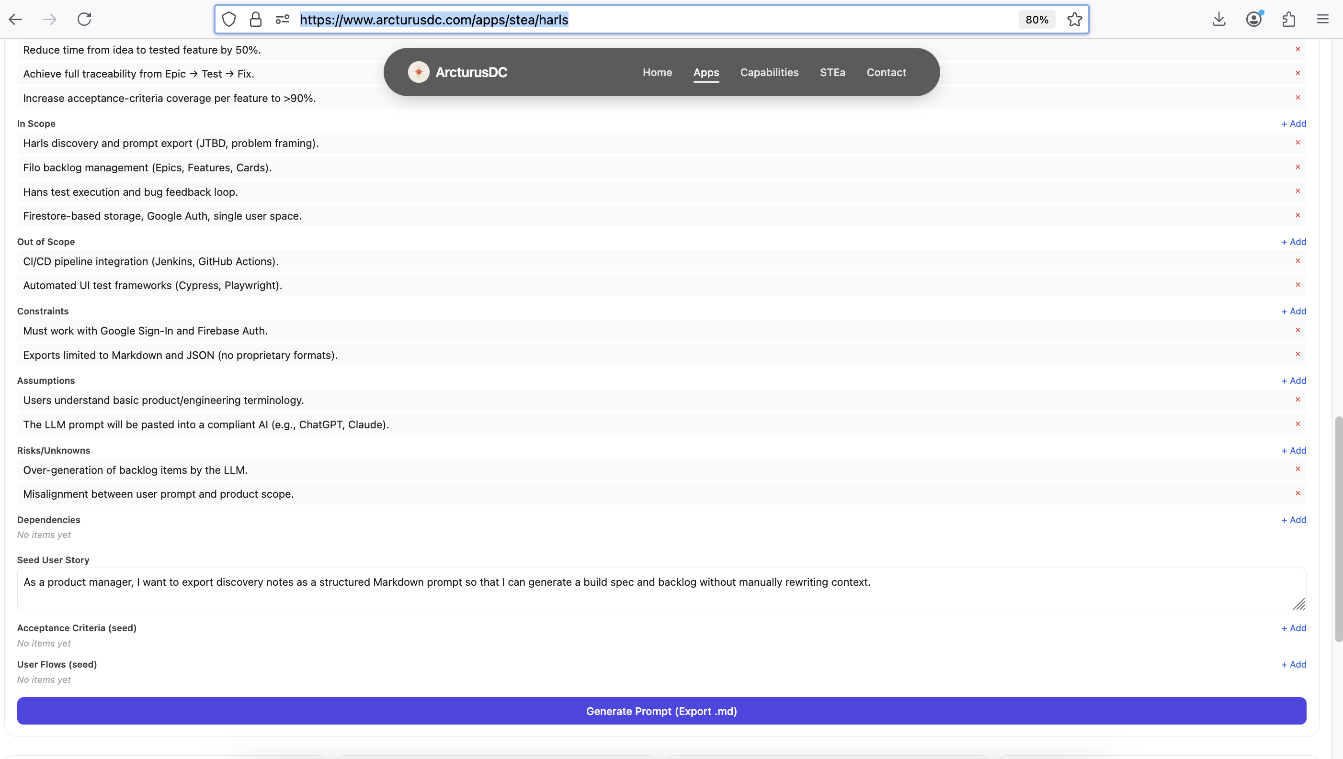Click the 80% zoom level control
Viewport: 1343px width, 759px height.
[1036, 19]
